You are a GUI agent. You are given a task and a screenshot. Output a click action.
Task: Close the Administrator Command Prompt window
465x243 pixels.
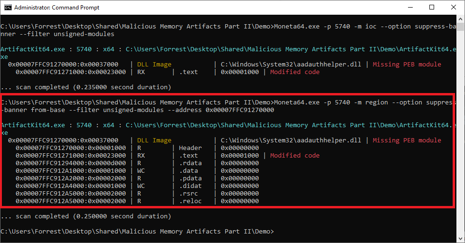(x=454, y=8)
